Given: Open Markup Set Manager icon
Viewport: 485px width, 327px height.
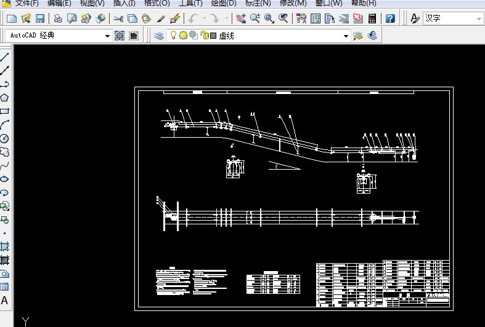Looking at the screenshot, I should [x=358, y=18].
